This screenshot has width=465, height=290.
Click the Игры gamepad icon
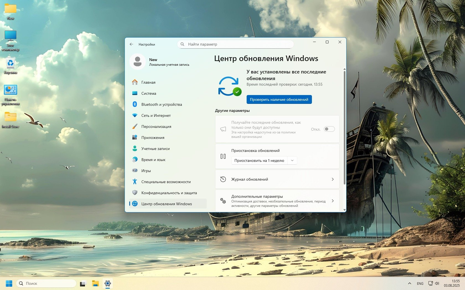tap(135, 171)
